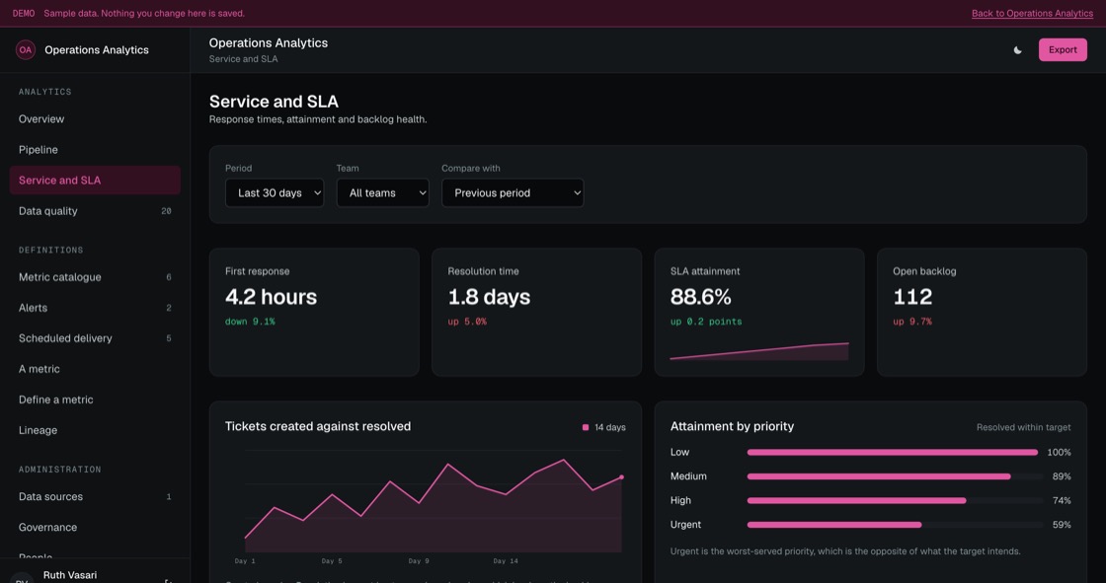Open the Team dropdown showing All teams
This screenshot has width=1106, height=583.
(382, 192)
